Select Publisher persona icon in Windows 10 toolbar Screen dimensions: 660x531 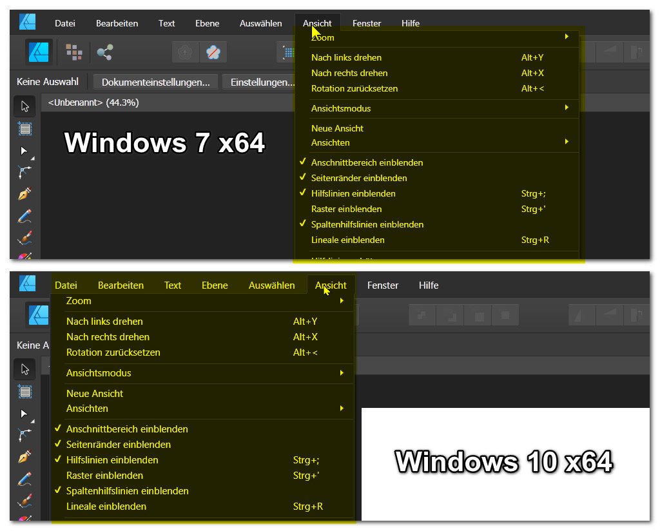click(39, 315)
